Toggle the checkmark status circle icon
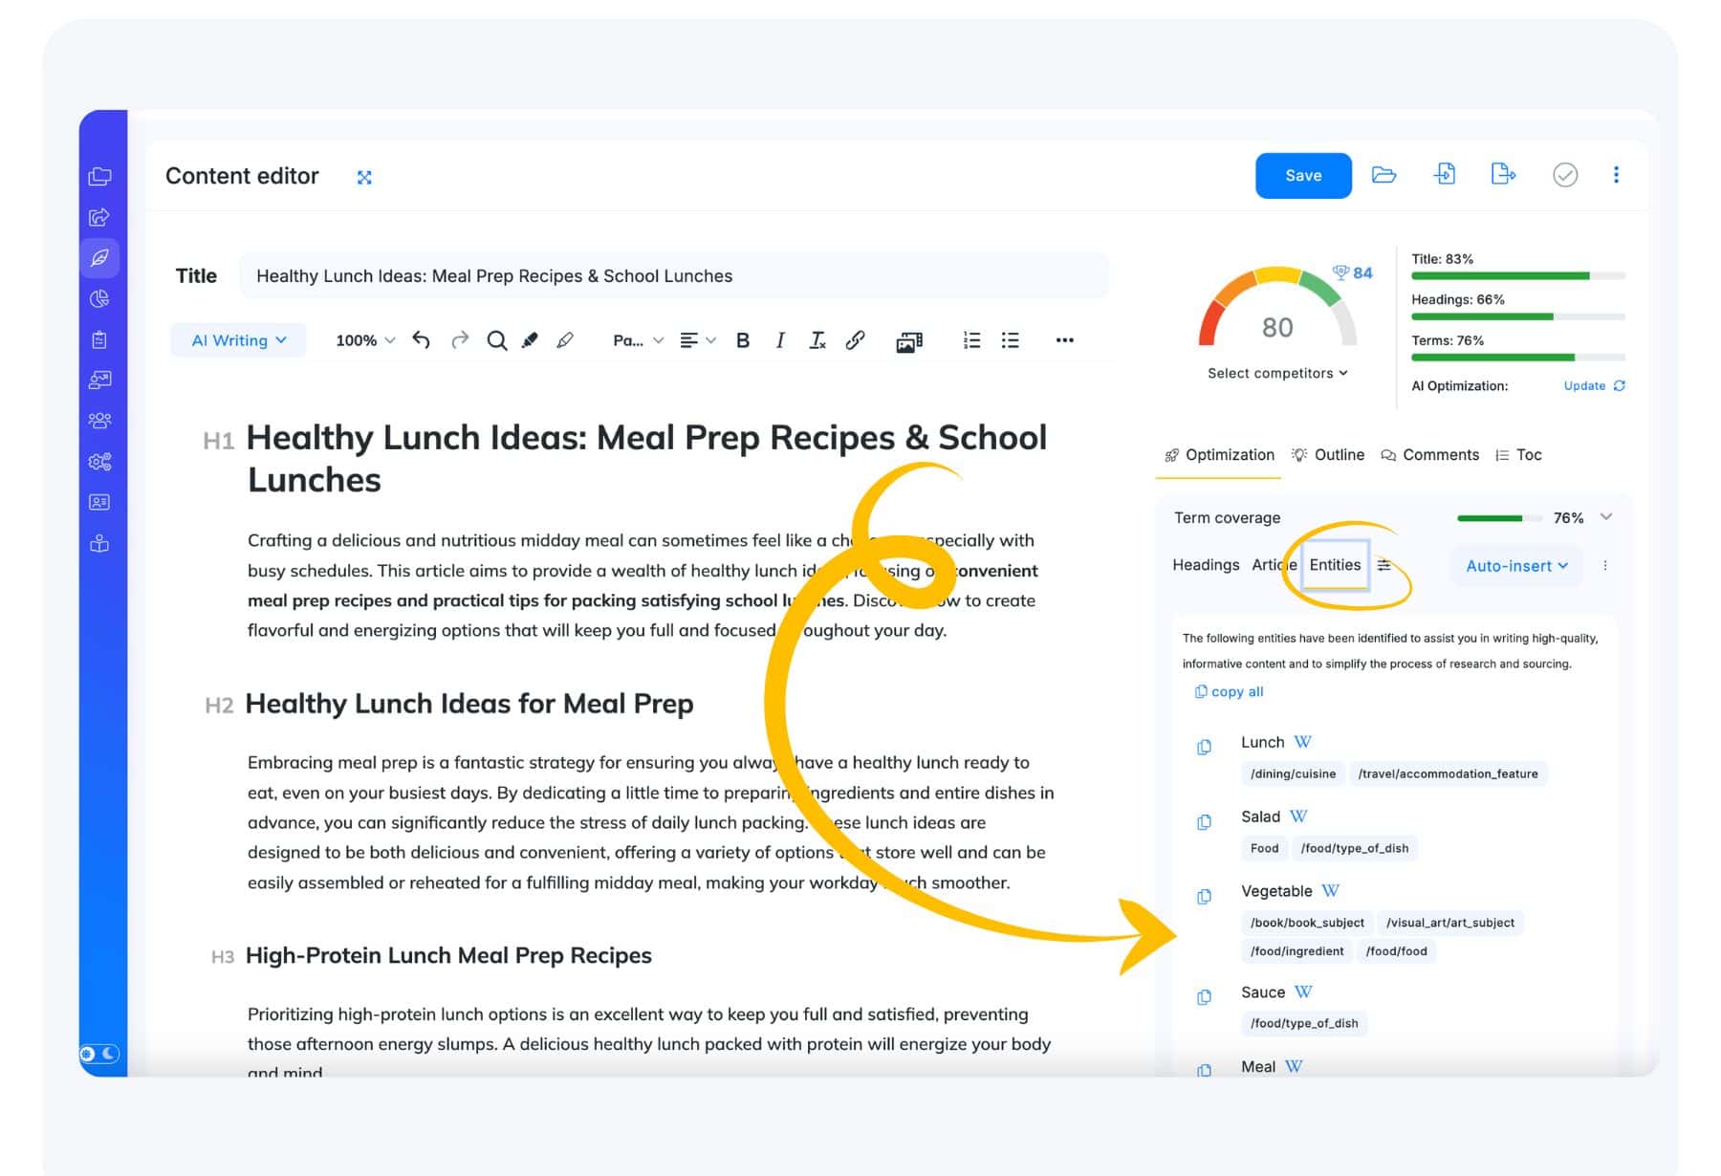This screenshot has height=1176, width=1721. [x=1564, y=175]
